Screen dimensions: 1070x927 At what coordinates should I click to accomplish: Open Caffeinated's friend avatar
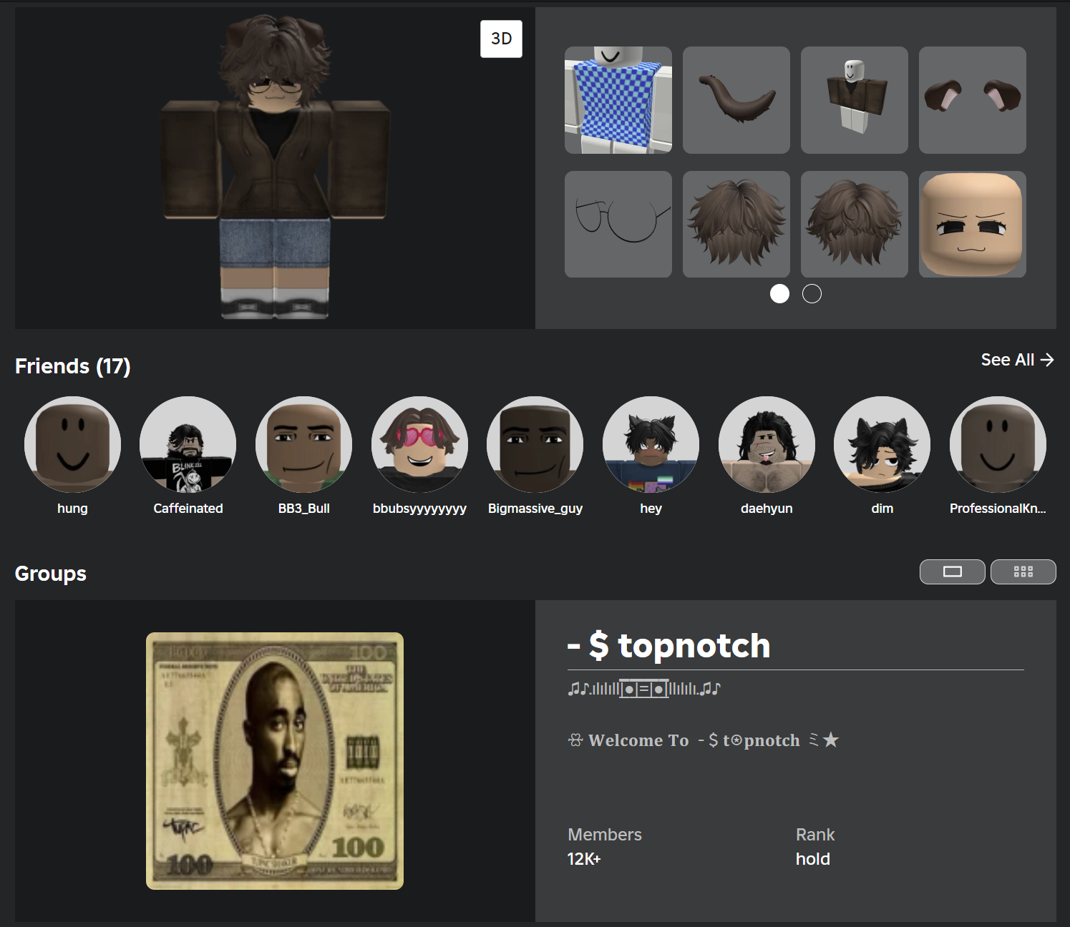click(x=188, y=444)
